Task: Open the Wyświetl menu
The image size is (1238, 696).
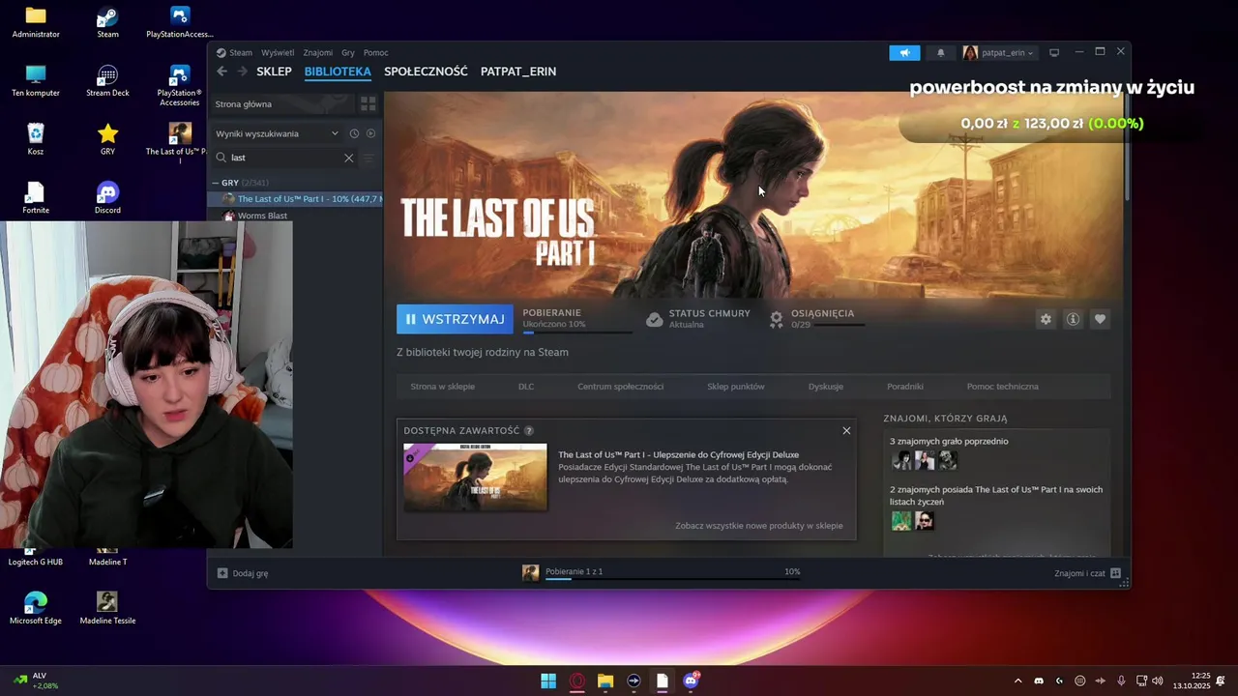Action: (278, 53)
